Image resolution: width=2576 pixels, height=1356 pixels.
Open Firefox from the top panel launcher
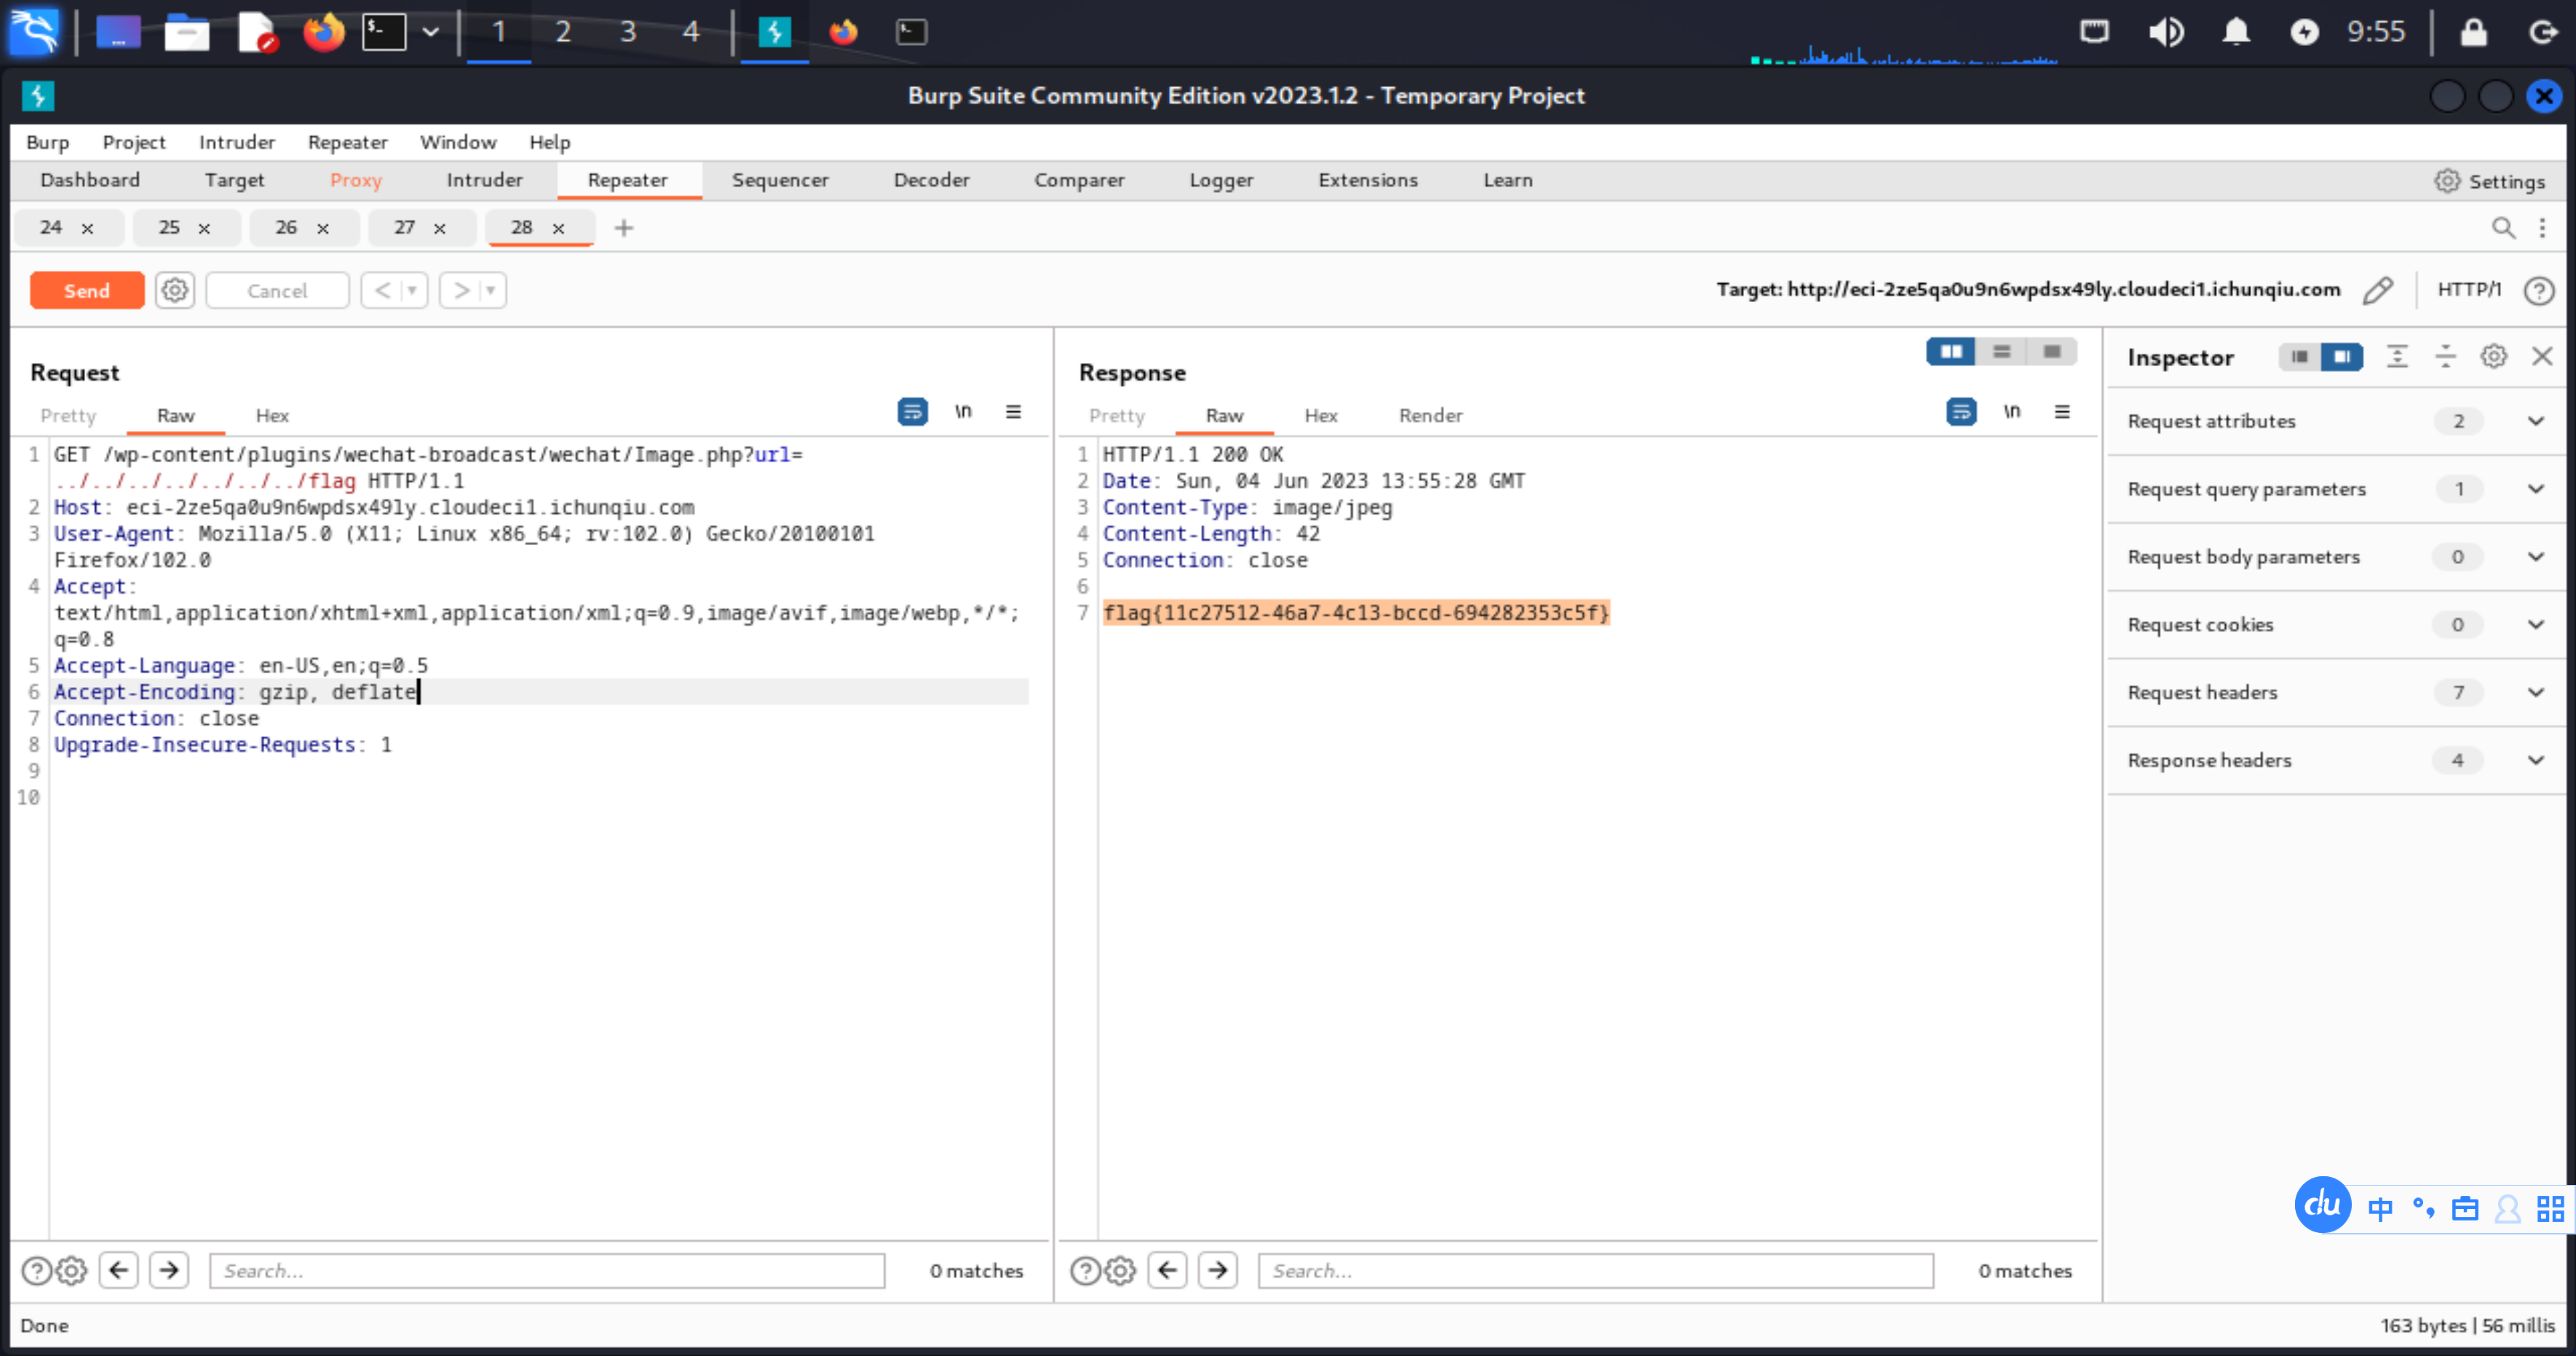[x=323, y=32]
